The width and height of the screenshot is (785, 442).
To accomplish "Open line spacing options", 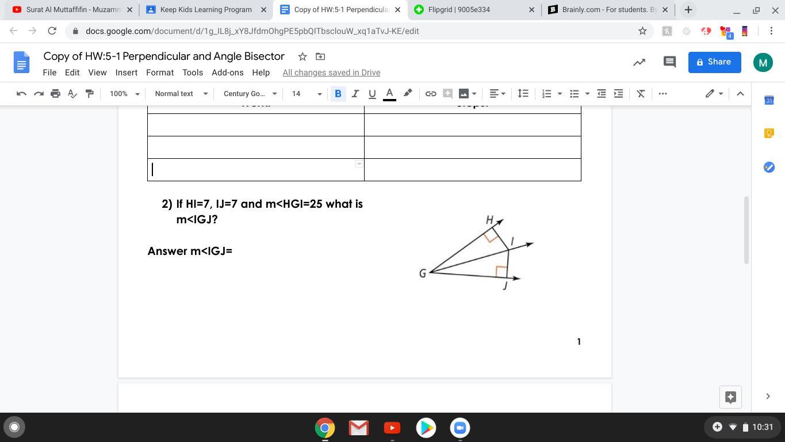I will pyautogui.click(x=523, y=94).
